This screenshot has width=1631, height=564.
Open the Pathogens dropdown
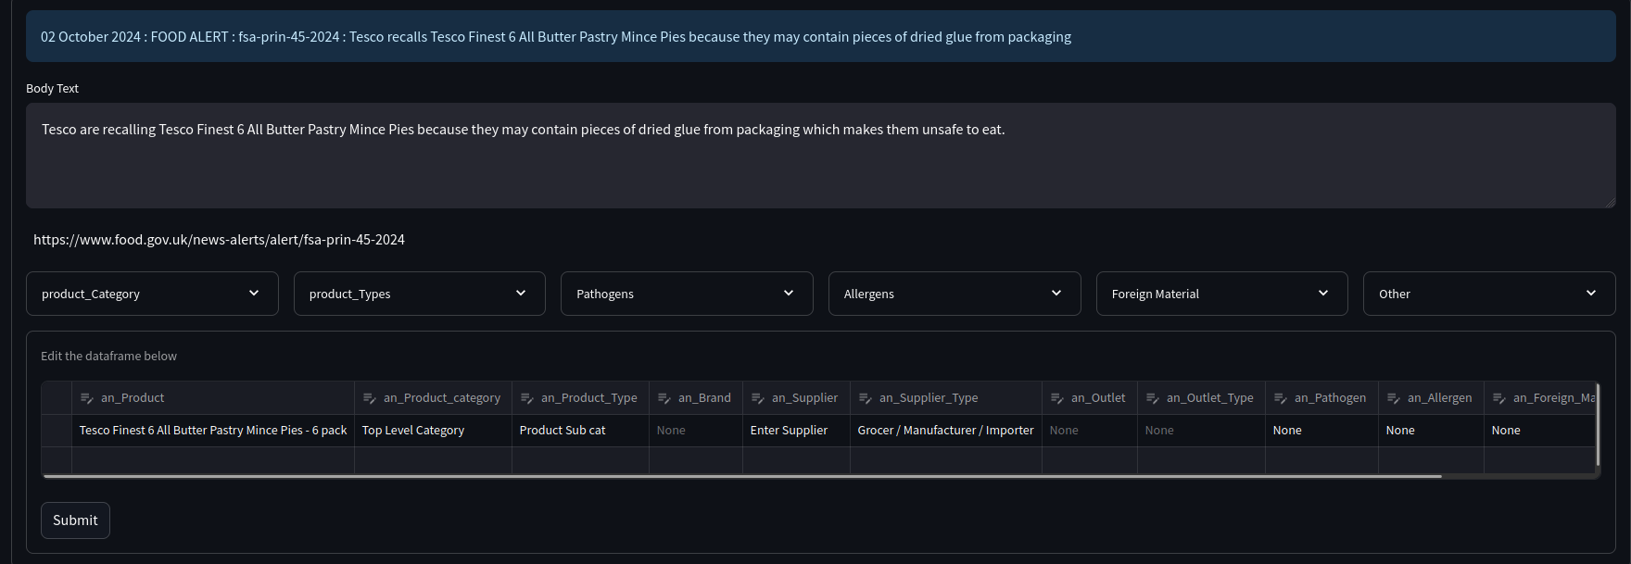tap(686, 294)
